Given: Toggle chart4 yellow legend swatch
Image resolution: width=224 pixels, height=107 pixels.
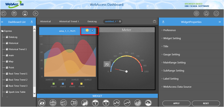Looking at the screenshot, I should coord(81,84).
